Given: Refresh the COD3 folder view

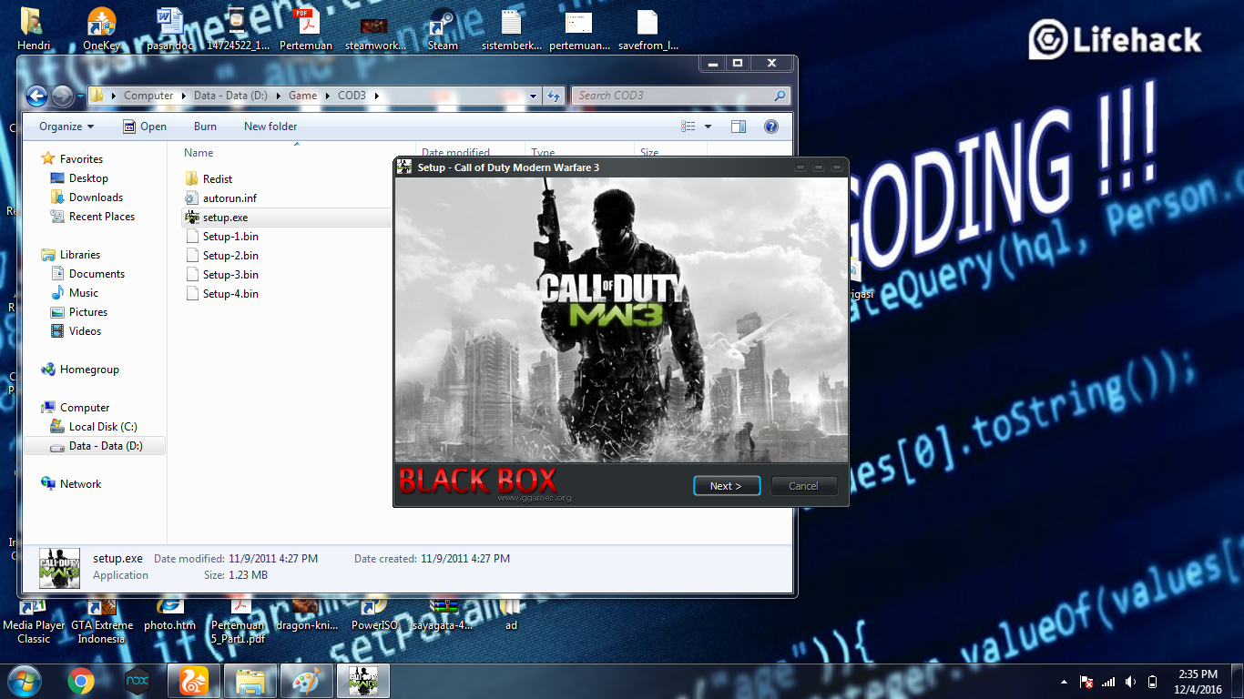Looking at the screenshot, I should click(x=554, y=96).
